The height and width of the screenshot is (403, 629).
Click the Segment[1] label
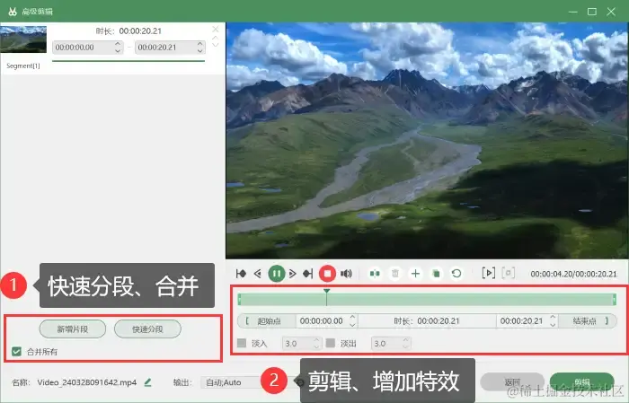(23, 66)
